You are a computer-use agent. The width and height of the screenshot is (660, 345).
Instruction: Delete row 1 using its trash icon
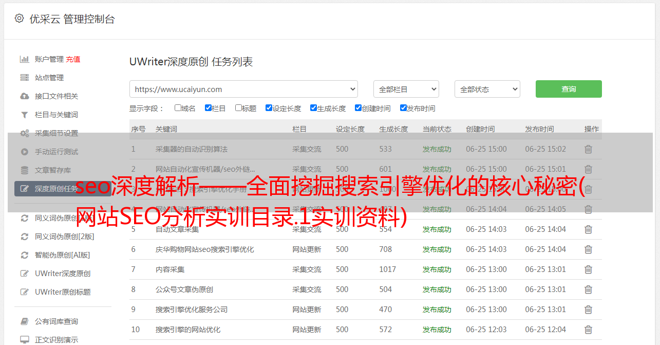point(588,149)
